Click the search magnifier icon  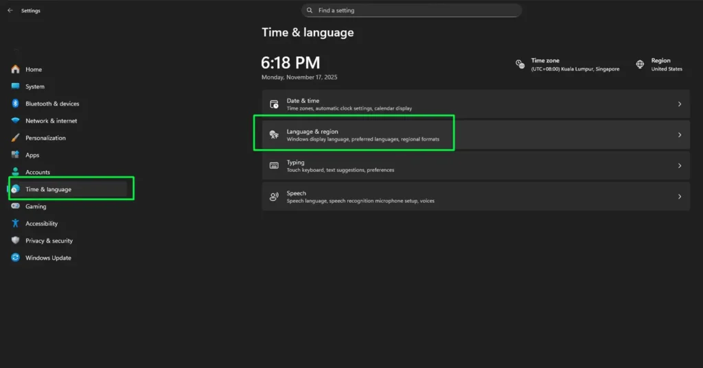[x=310, y=10]
